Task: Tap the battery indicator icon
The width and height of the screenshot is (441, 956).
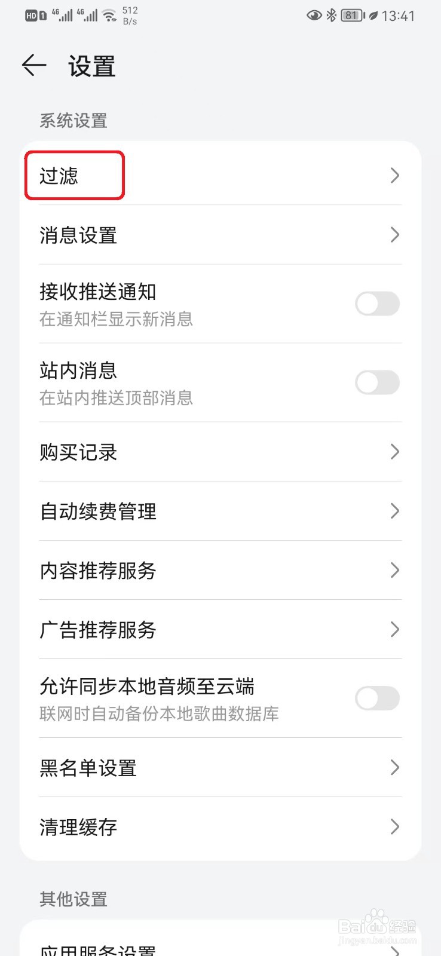Action: [353, 16]
